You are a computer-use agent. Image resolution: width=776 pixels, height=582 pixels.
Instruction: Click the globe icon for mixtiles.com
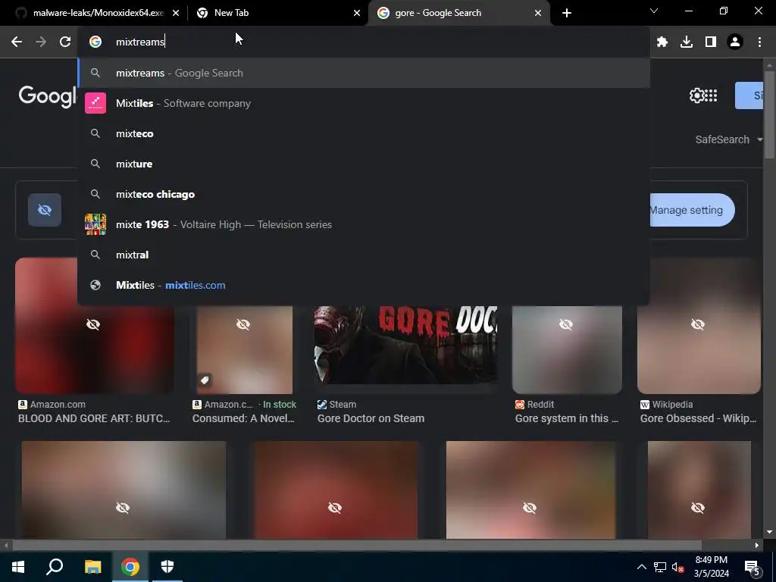(95, 286)
